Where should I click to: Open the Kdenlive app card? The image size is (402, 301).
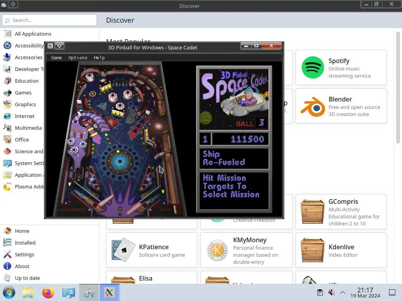341,250
